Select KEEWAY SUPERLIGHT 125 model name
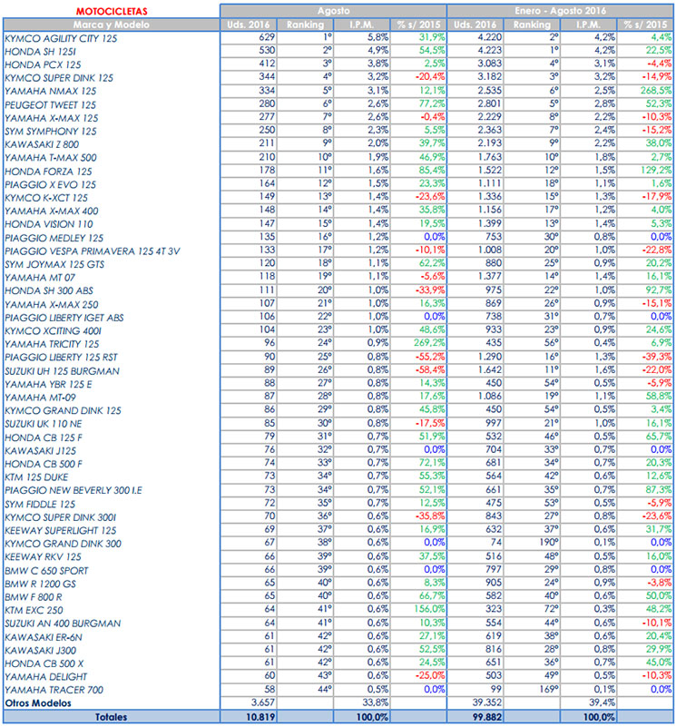This screenshot has width=676, height=727. 60,530
